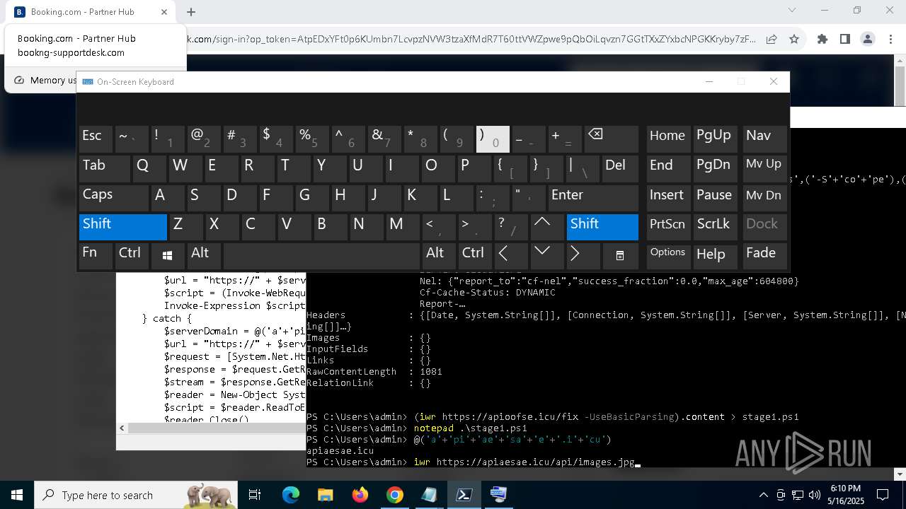
Task: Click the Pause key on keyboard
Action: point(715,197)
